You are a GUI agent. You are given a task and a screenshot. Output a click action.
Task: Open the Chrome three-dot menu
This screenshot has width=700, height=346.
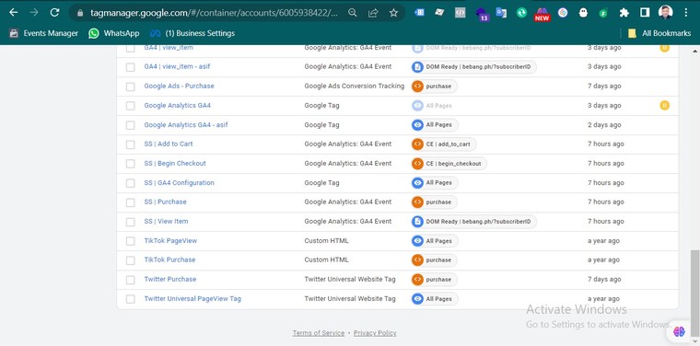(686, 13)
